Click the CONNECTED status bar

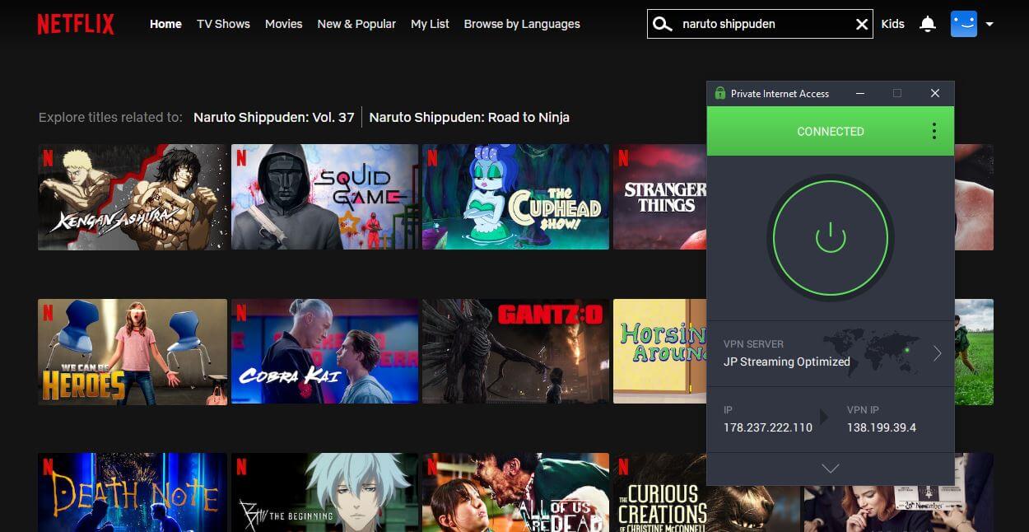click(831, 131)
